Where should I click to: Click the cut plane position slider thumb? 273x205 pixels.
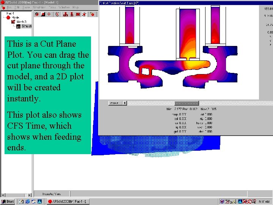click(187, 103)
